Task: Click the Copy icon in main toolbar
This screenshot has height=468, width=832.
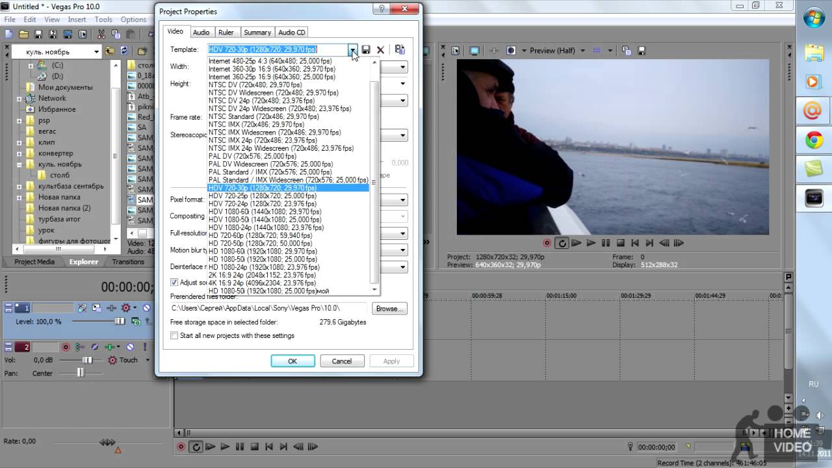Action: tap(117, 34)
